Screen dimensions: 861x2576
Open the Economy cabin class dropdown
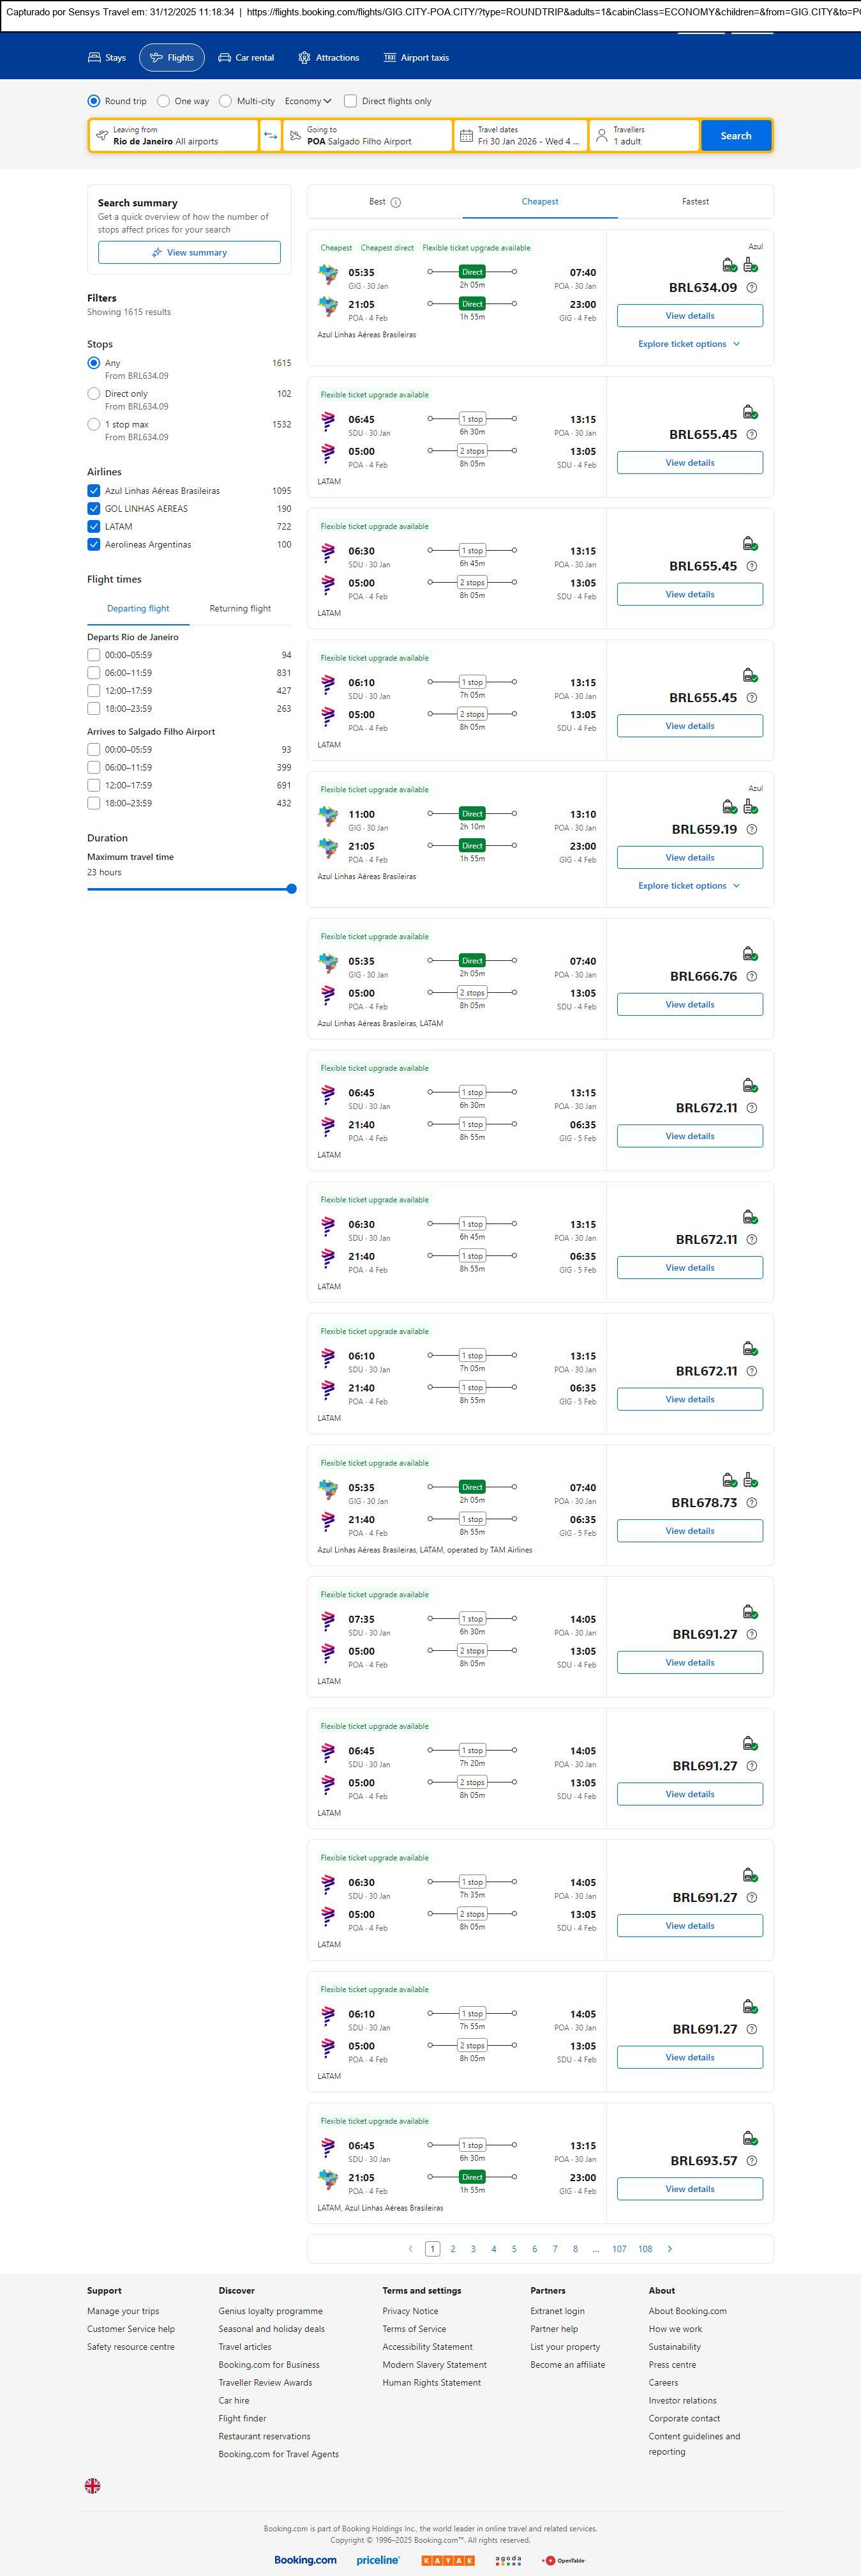pyautogui.click(x=308, y=101)
